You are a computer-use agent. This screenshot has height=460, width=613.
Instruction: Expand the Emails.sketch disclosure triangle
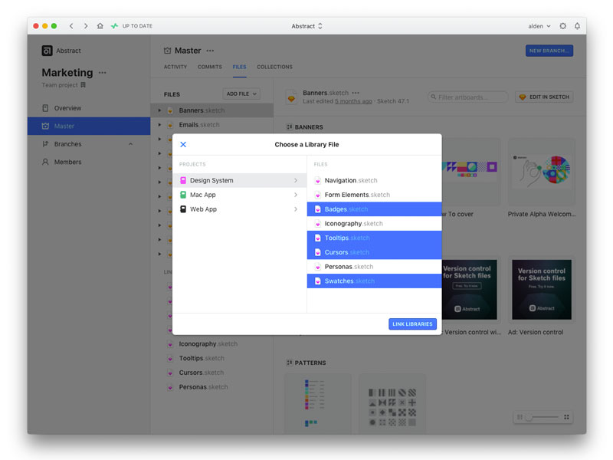tap(159, 125)
